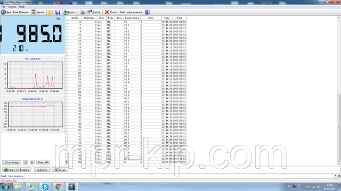Print using the printer icon
341x191 pixels.
pyautogui.click(x=83, y=12)
